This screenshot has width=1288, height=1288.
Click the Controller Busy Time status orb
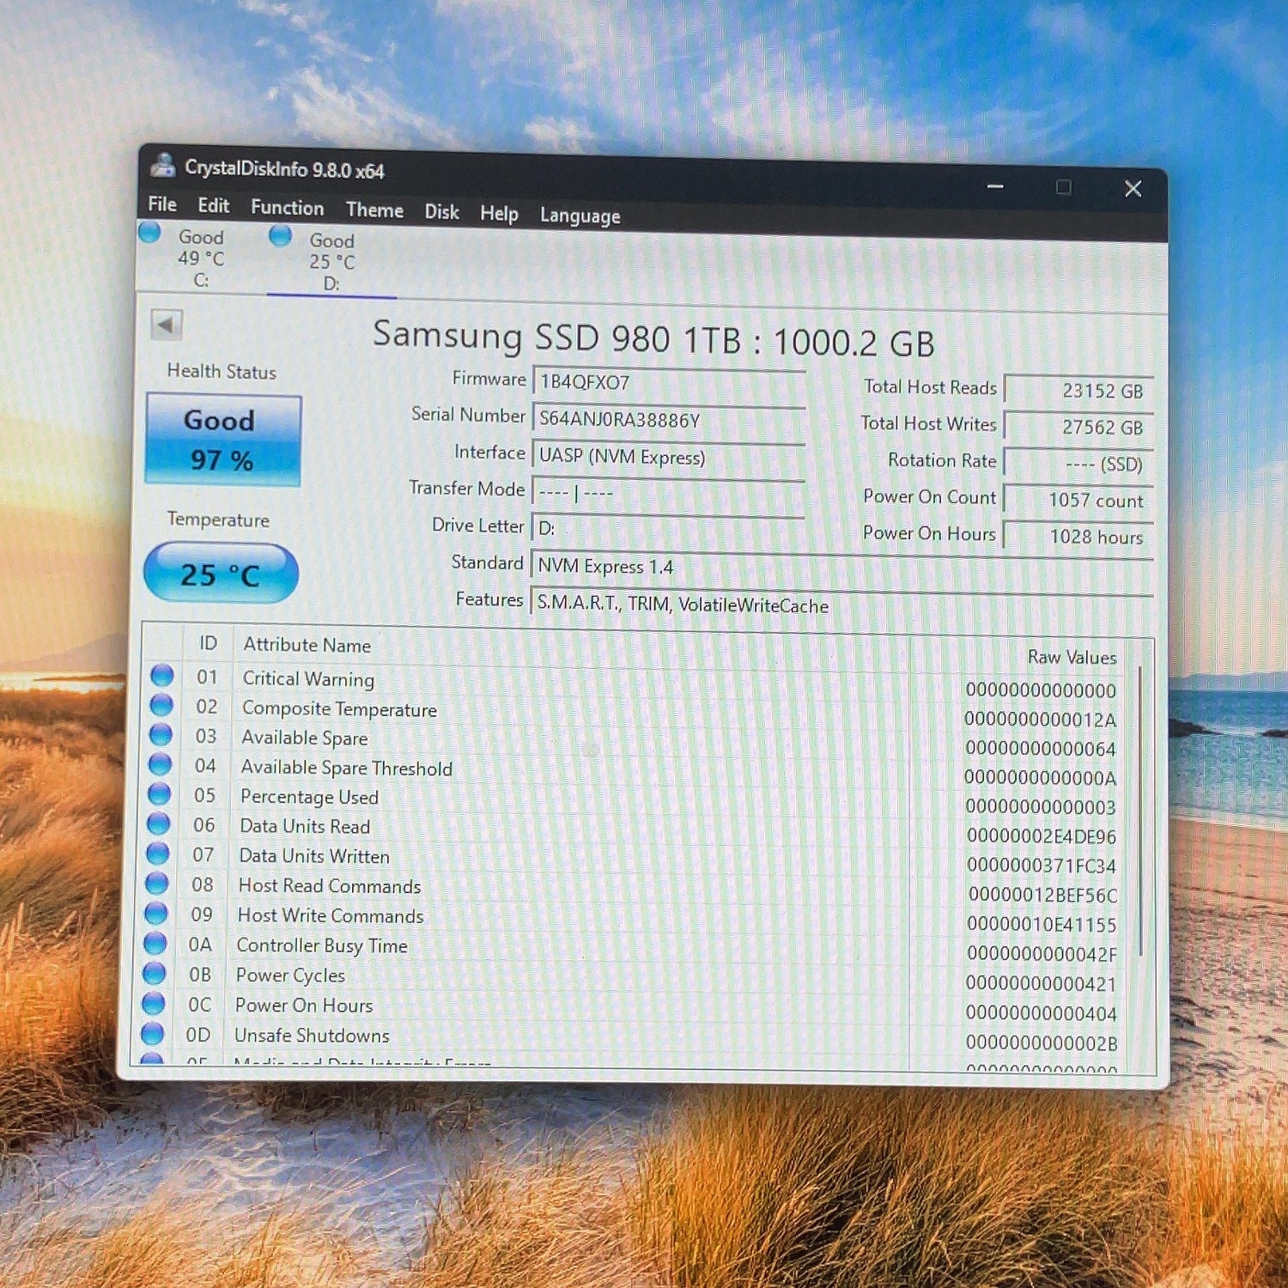pos(155,943)
